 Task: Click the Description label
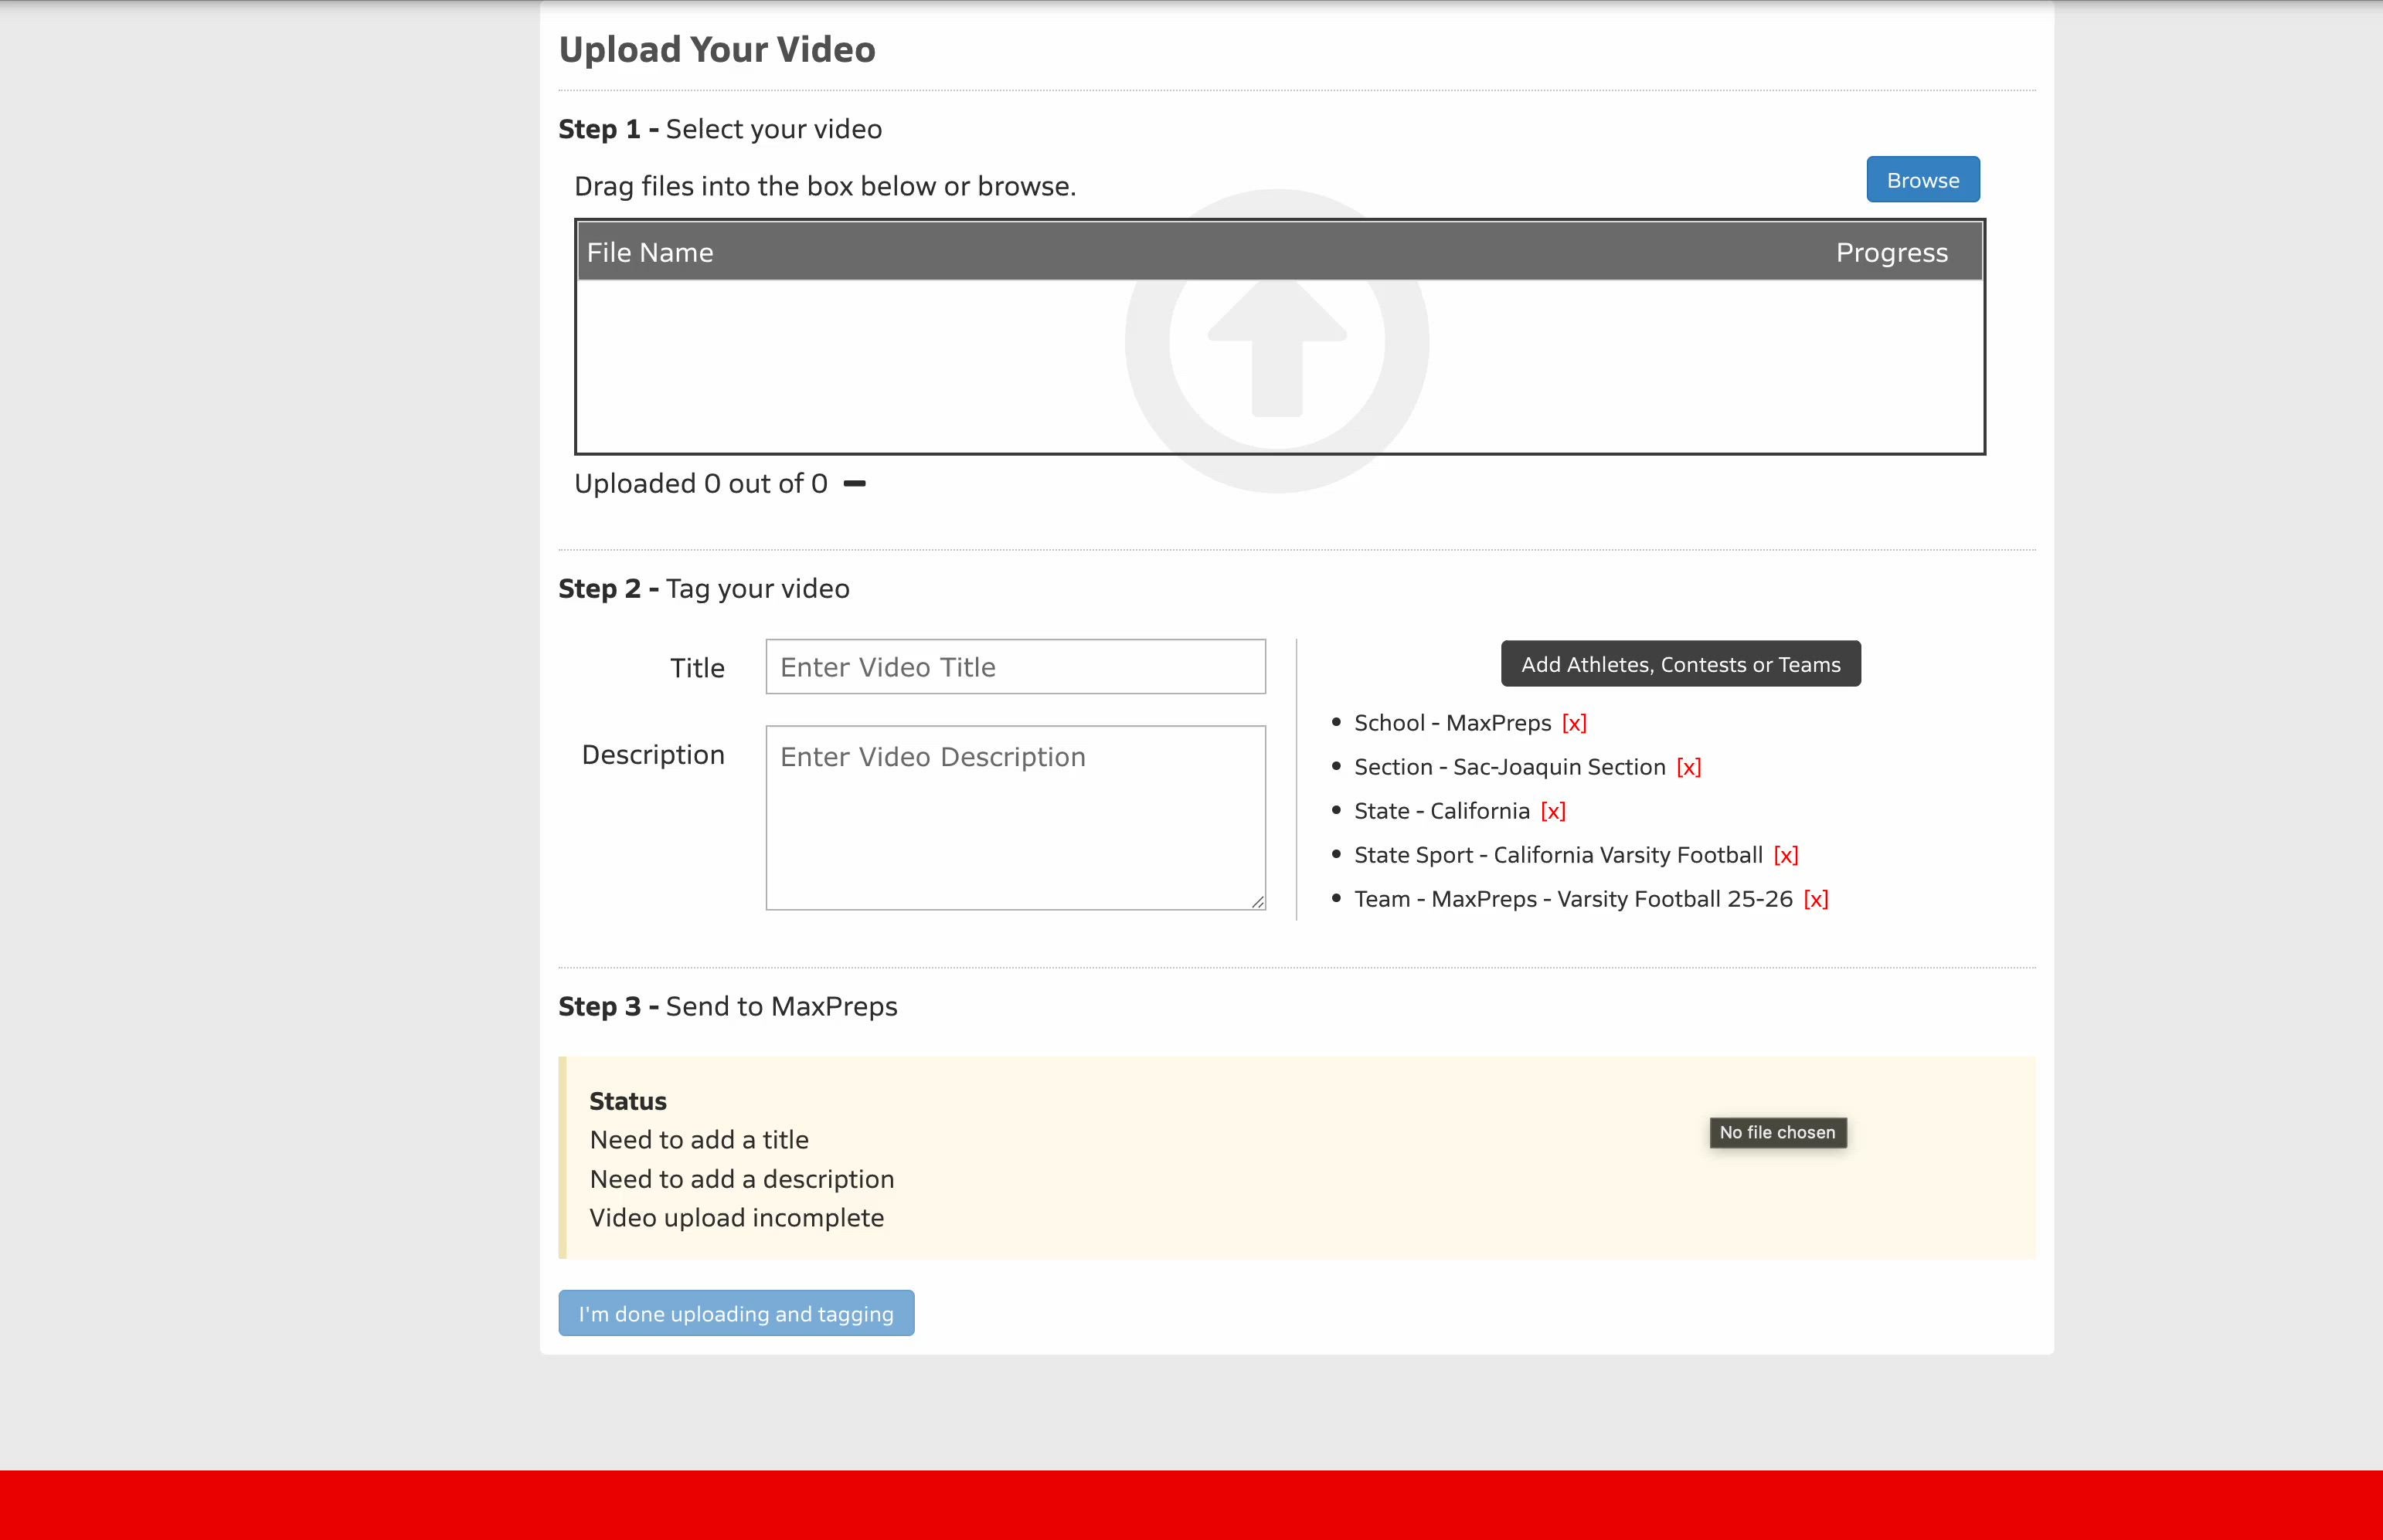(x=653, y=755)
